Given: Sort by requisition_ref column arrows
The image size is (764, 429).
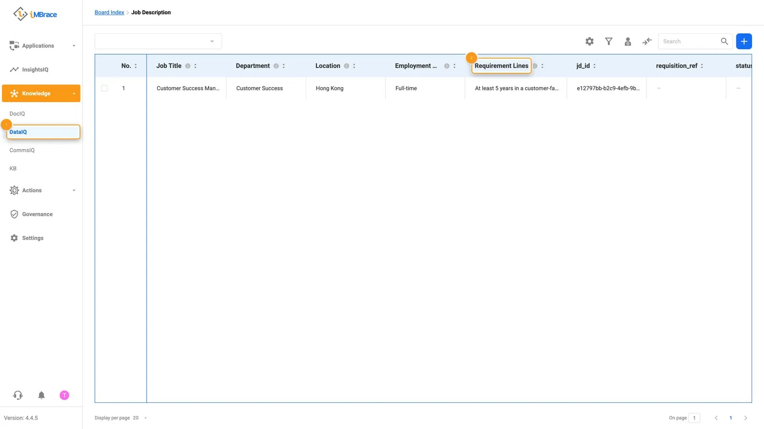Looking at the screenshot, I should pyautogui.click(x=702, y=66).
